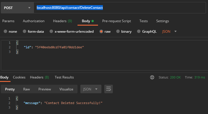This screenshot has height=114, width=208.
Task: Open the Visualize response view
Action: [66, 89]
